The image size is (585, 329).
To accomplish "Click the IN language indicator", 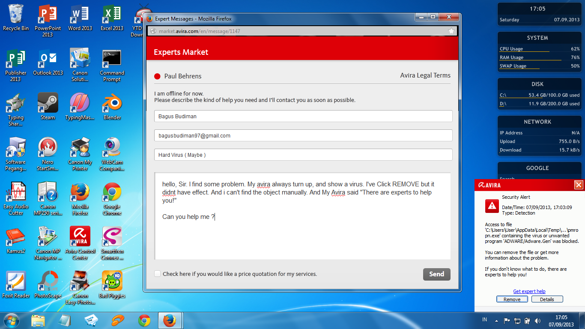I will pos(485,320).
